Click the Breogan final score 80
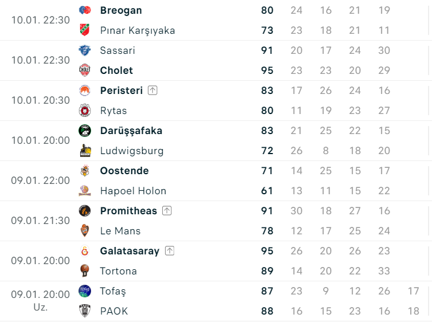 (x=267, y=10)
